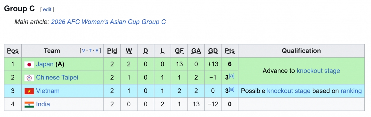
Task: Click the Chinese Taipei flag icon
Action: pyautogui.click(x=29, y=78)
